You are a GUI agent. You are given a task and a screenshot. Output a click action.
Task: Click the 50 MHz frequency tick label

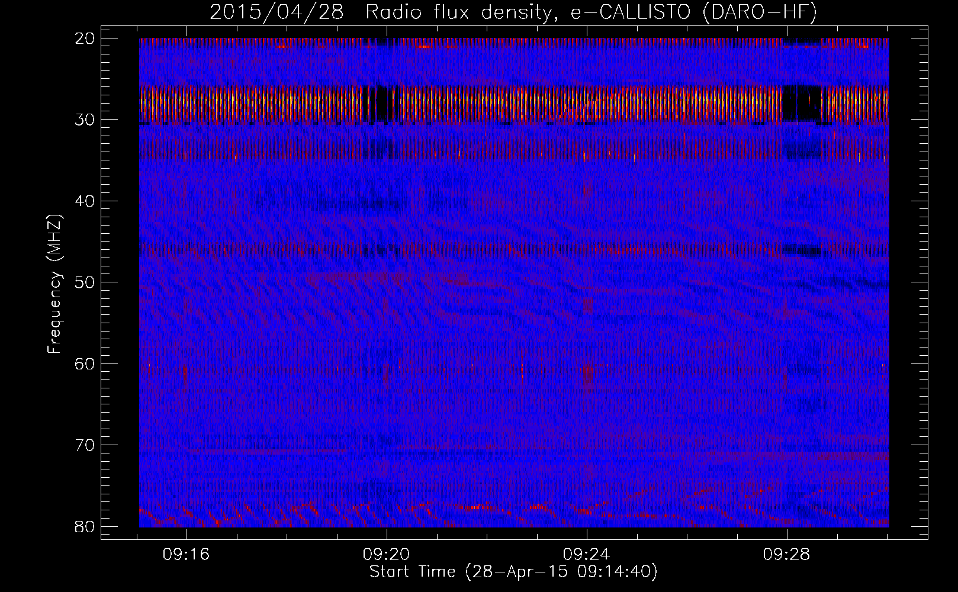(85, 282)
